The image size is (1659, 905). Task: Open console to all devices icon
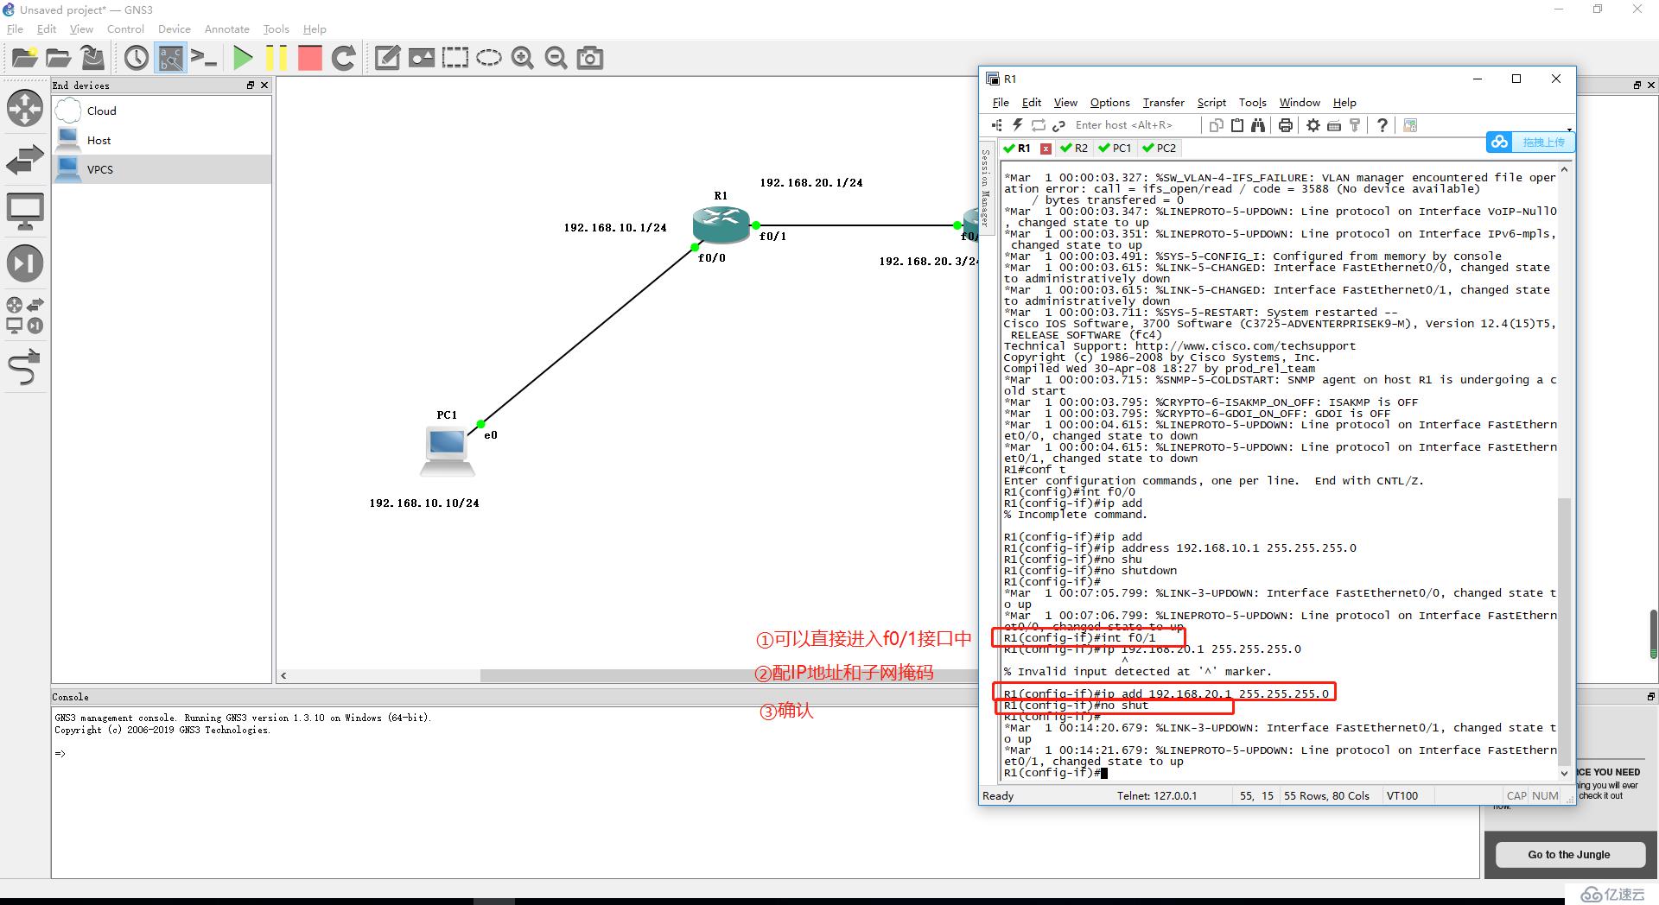click(x=204, y=58)
